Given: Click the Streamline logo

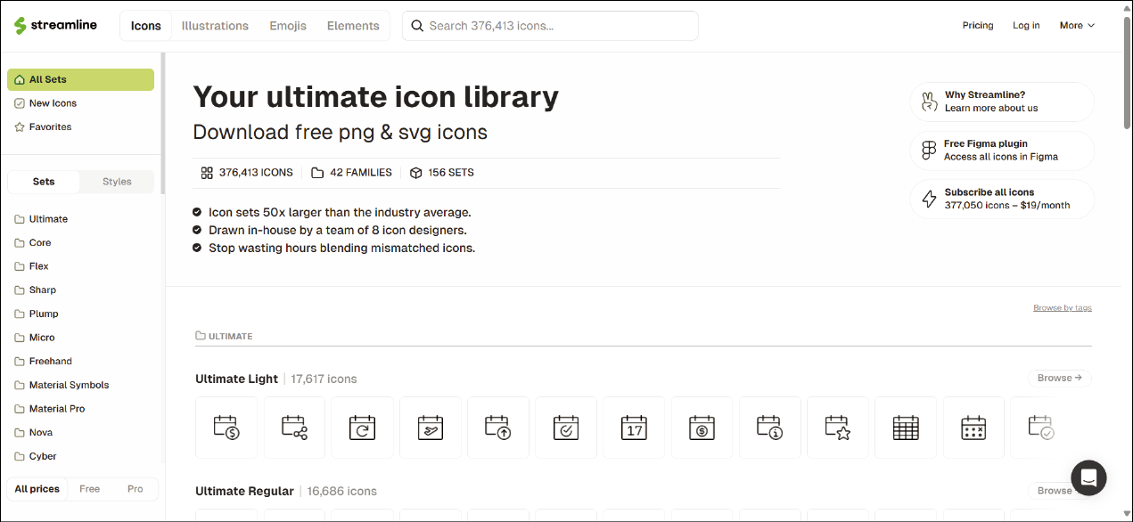Looking at the screenshot, I should 55,25.
